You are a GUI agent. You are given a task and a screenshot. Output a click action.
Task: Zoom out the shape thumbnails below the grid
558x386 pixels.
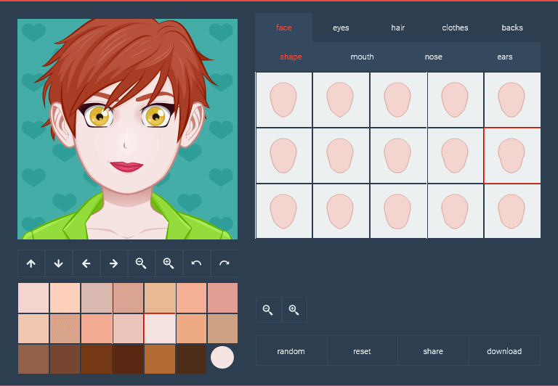269,310
